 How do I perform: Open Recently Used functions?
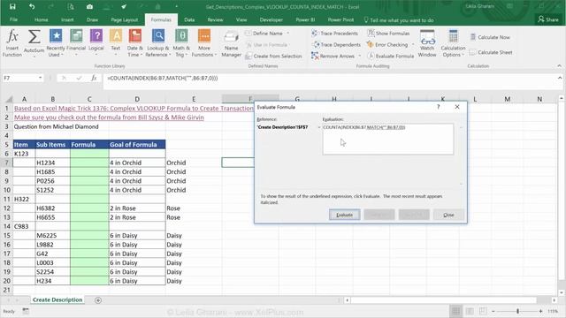point(56,43)
